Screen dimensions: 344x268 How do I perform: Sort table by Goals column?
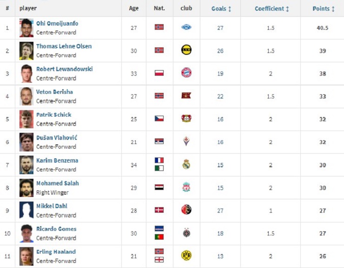click(x=221, y=8)
